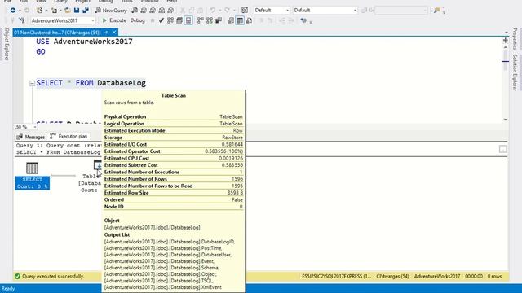Click the Open File folder icon
This screenshot has height=293, width=522.
[x=68, y=11]
